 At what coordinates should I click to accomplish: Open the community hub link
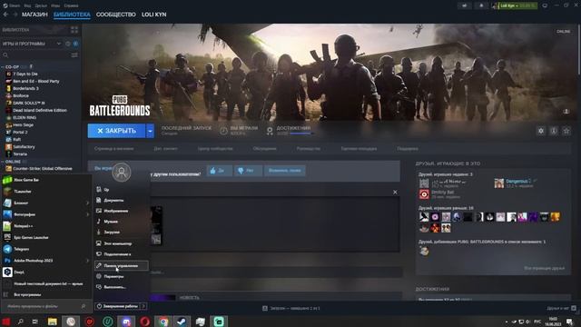215,149
